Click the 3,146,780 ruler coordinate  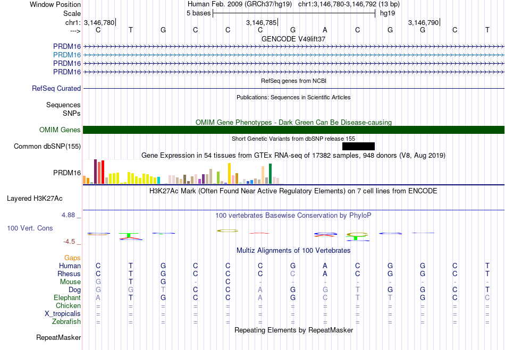point(99,22)
